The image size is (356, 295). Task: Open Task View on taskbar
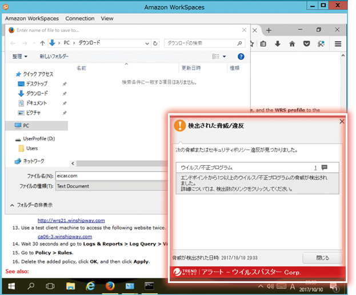pyautogui.click(x=50, y=286)
